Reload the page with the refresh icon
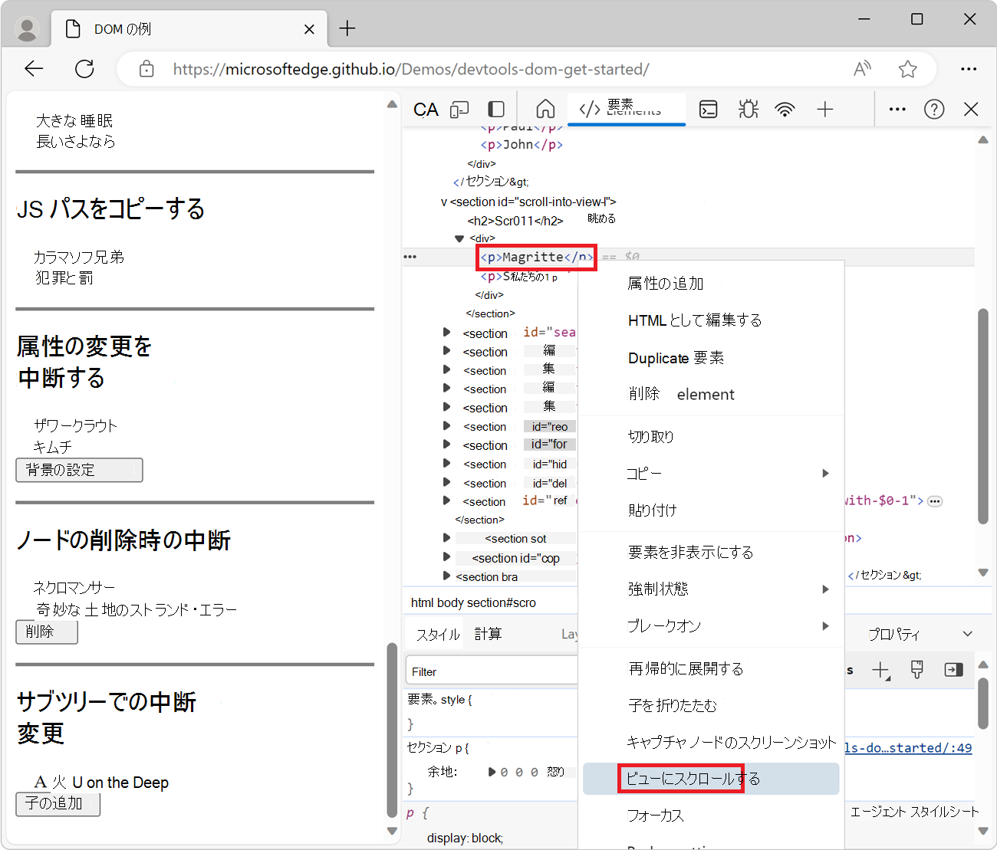Image resolution: width=997 pixels, height=850 pixels. click(x=84, y=69)
